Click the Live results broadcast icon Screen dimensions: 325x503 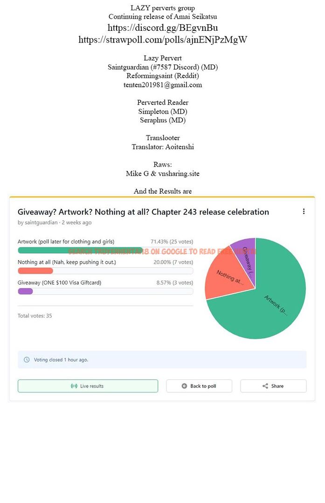click(74, 386)
